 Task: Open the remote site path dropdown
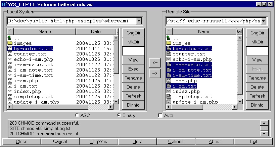tap(264, 21)
